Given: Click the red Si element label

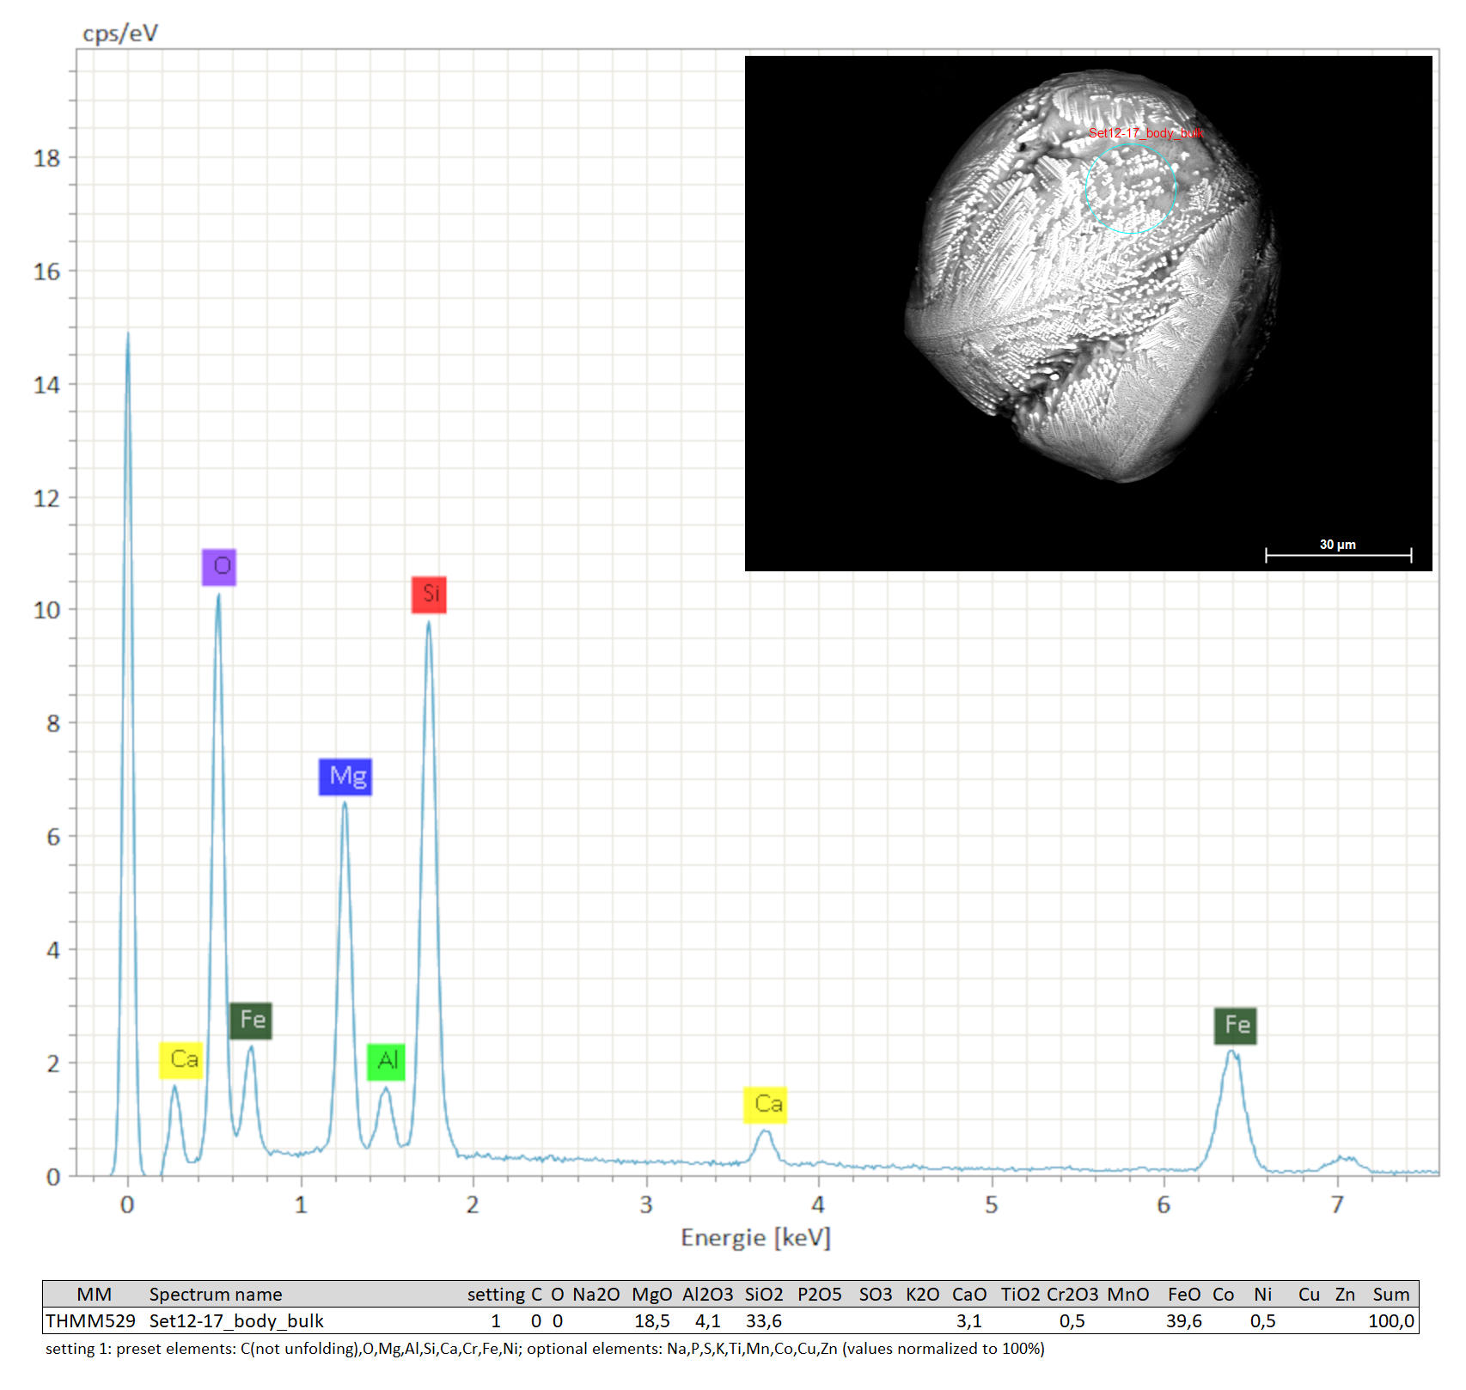Looking at the screenshot, I should pyautogui.click(x=429, y=594).
